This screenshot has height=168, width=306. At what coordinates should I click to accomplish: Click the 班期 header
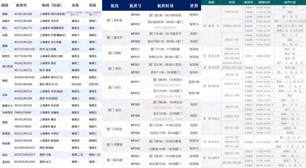(x=194, y=6)
